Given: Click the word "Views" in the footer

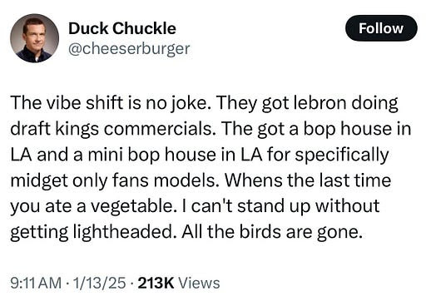Looking at the screenshot, I should tap(199, 283).
